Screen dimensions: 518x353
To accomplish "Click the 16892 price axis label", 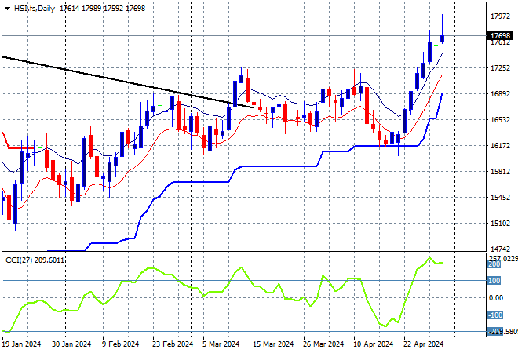I will point(500,94).
